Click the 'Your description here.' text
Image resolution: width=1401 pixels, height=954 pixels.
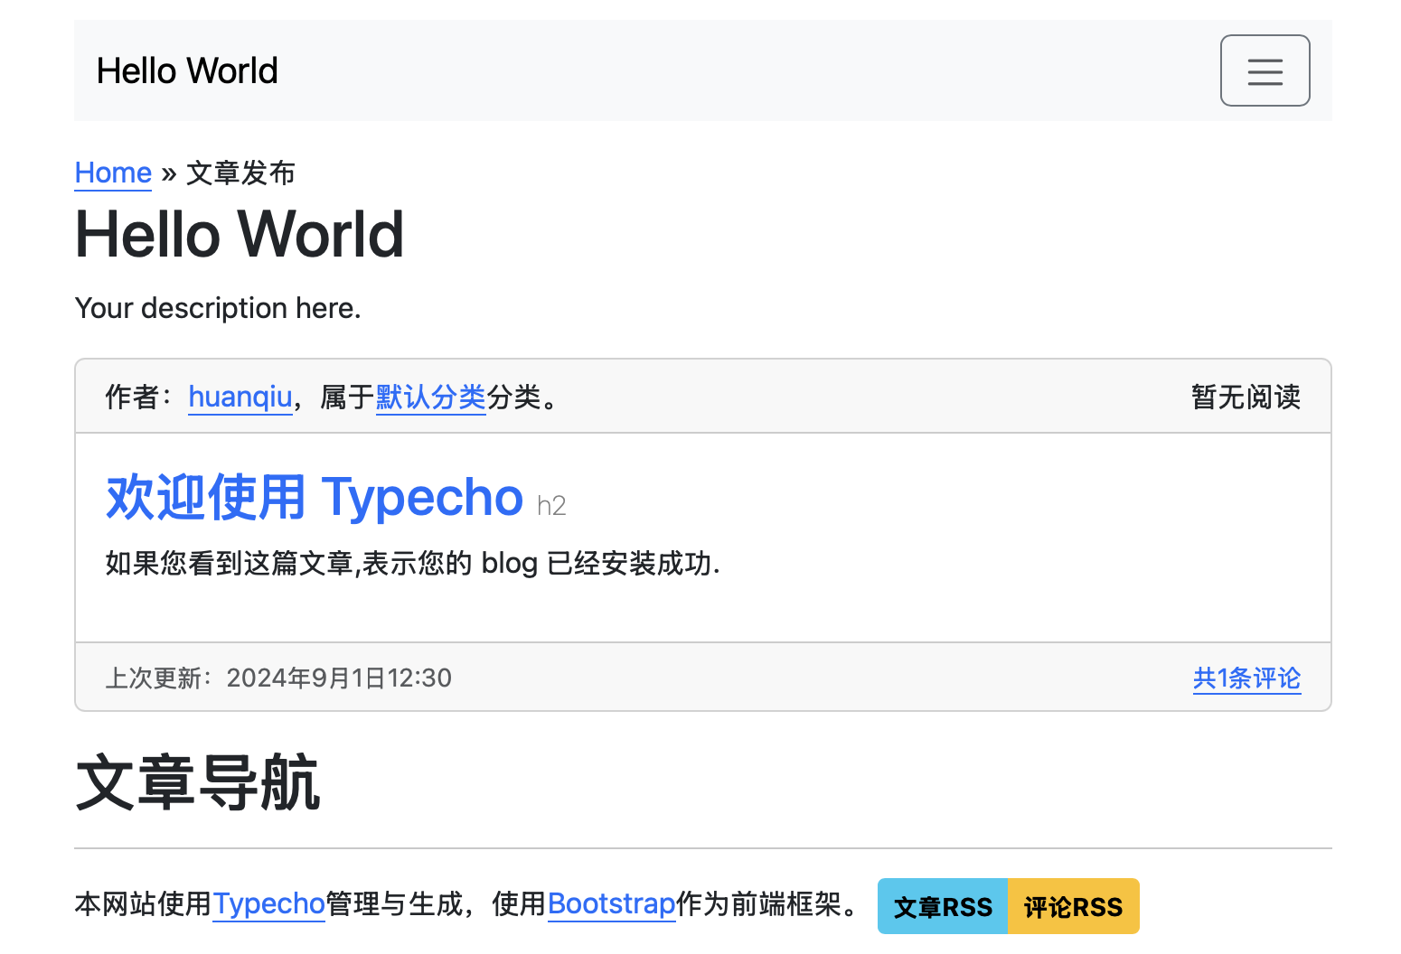218,308
